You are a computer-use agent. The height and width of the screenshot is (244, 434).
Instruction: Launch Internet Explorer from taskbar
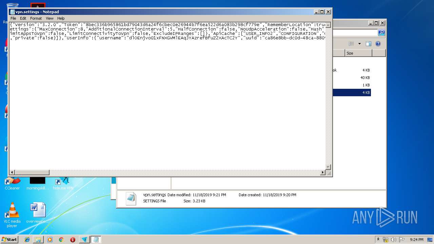click(x=27, y=239)
